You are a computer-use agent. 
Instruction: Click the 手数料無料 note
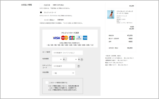tap(60, 20)
